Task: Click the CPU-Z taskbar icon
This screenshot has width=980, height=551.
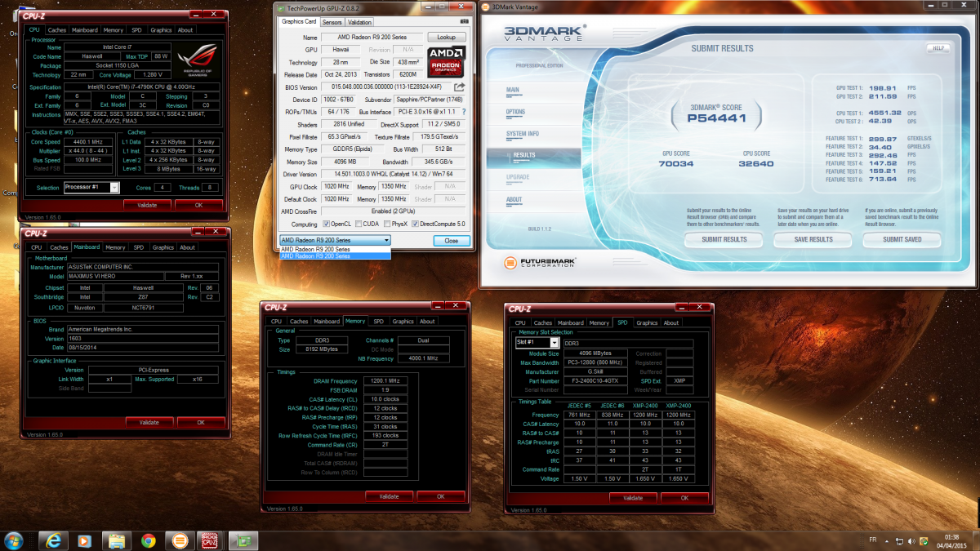Action: coord(211,540)
